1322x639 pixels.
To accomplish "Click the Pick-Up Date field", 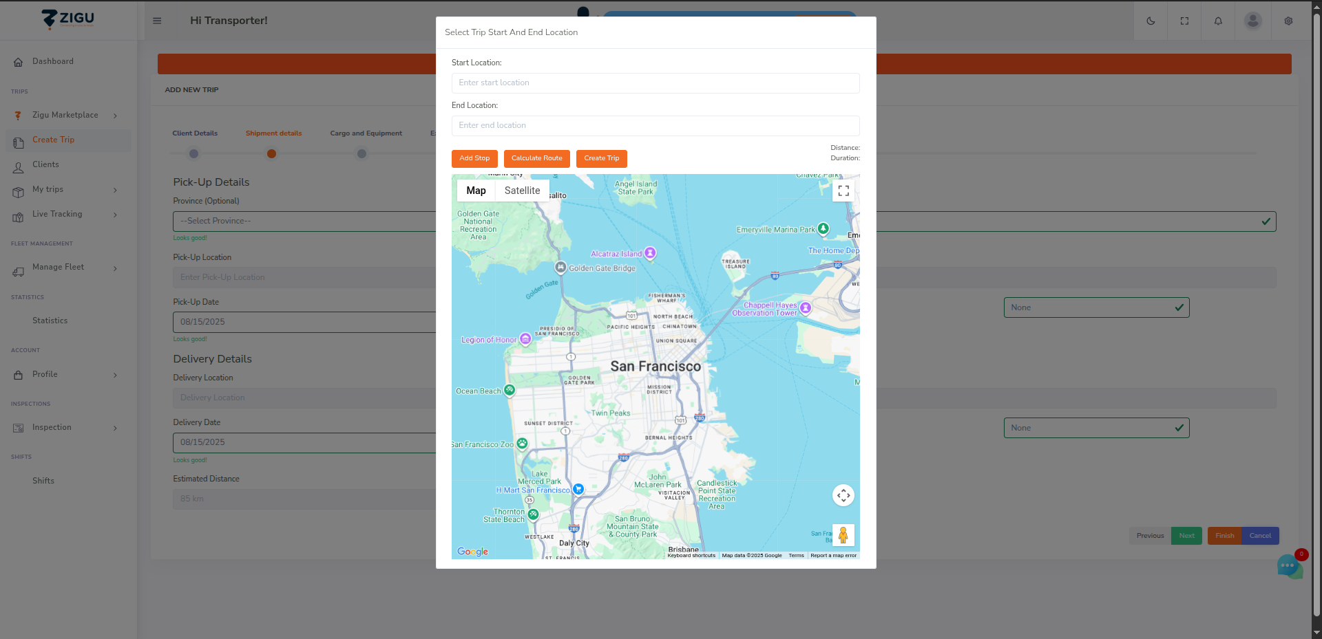I will coord(304,322).
